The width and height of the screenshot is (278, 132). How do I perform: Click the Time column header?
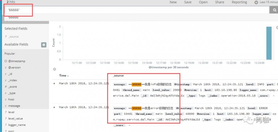[63, 76]
